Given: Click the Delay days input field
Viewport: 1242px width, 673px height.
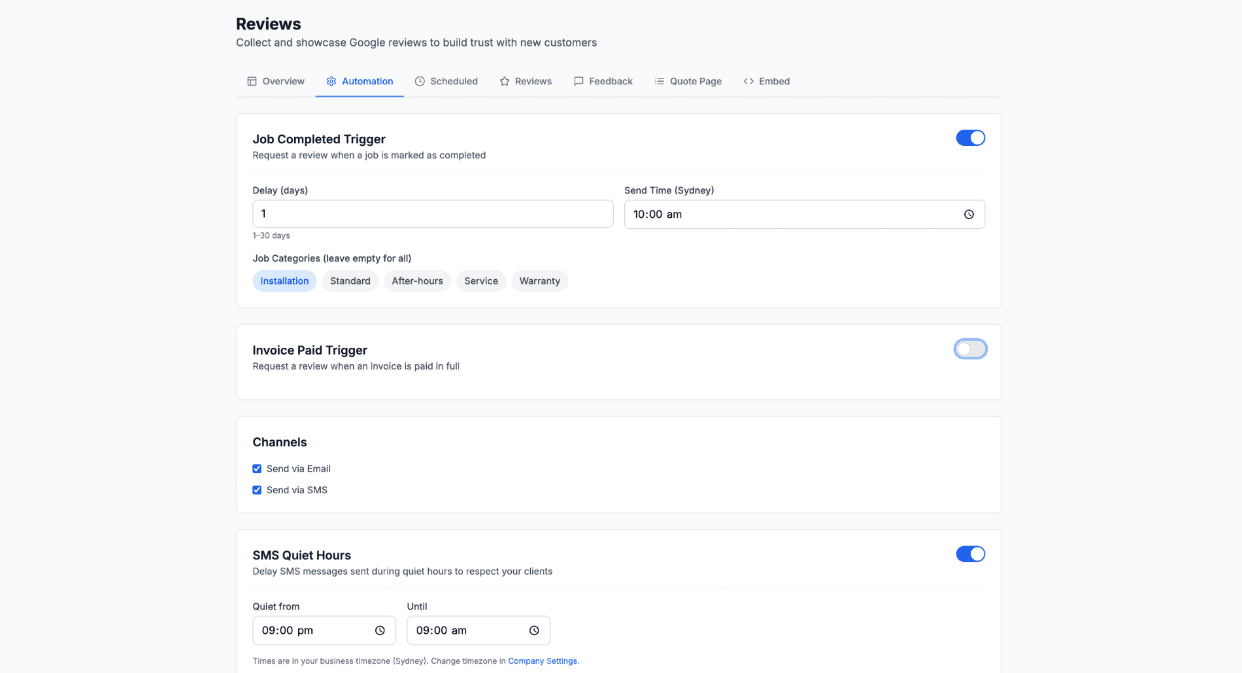Looking at the screenshot, I should tap(433, 213).
